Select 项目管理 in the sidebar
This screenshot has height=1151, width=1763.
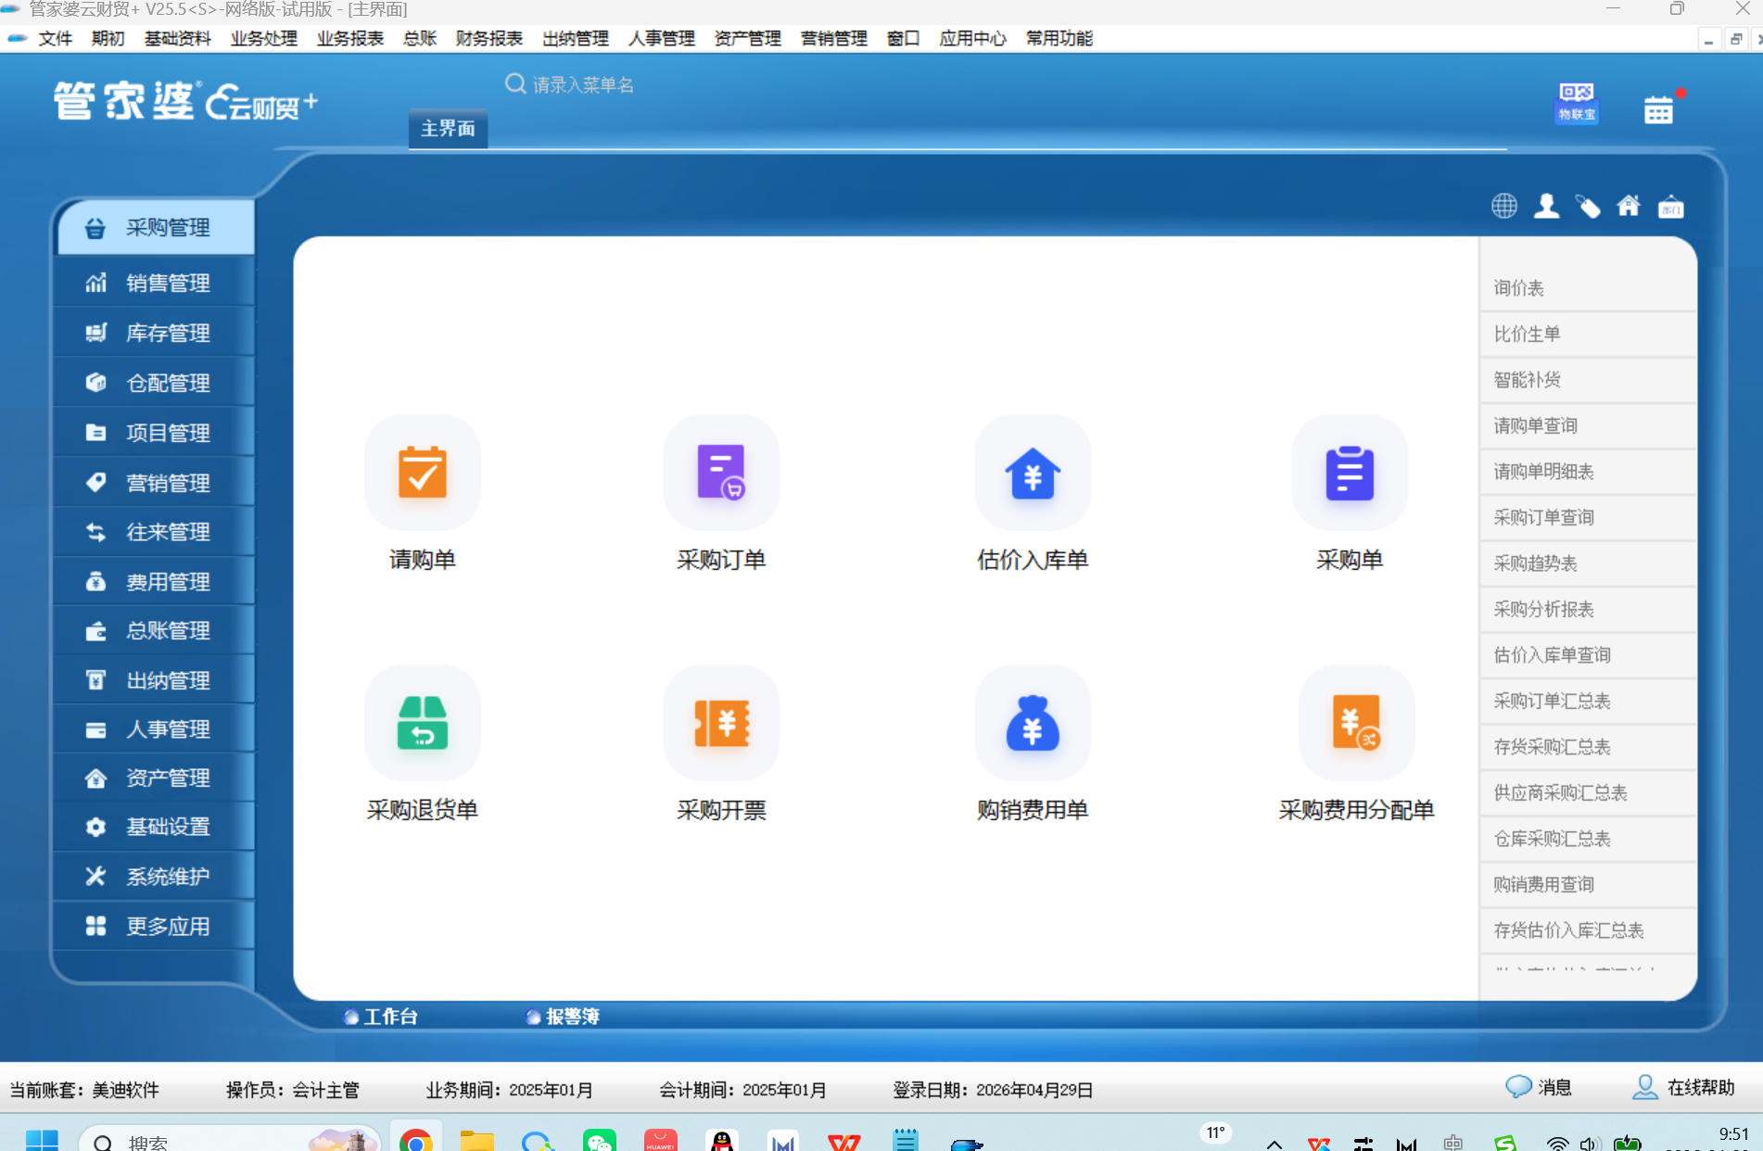pos(154,432)
